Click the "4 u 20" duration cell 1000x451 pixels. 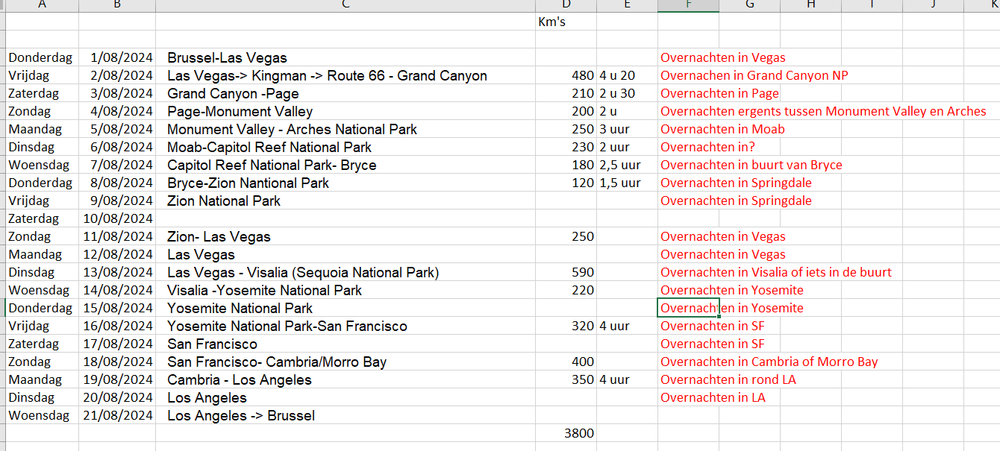coord(617,75)
